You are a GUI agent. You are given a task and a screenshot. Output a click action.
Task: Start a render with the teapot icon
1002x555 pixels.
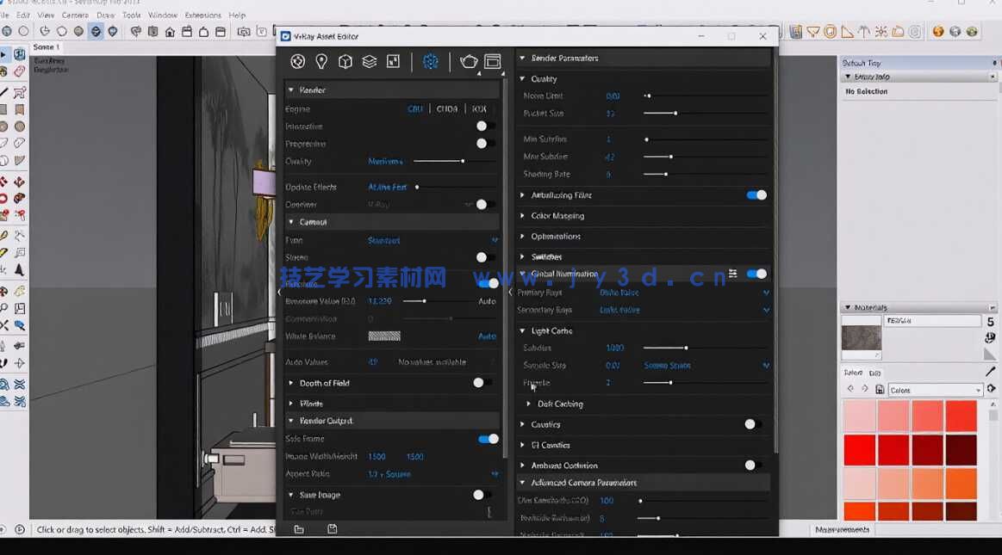point(468,61)
